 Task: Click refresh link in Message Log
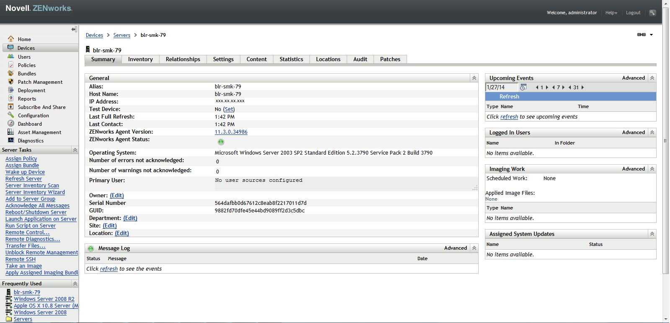pyautogui.click(x=109, y=269)
